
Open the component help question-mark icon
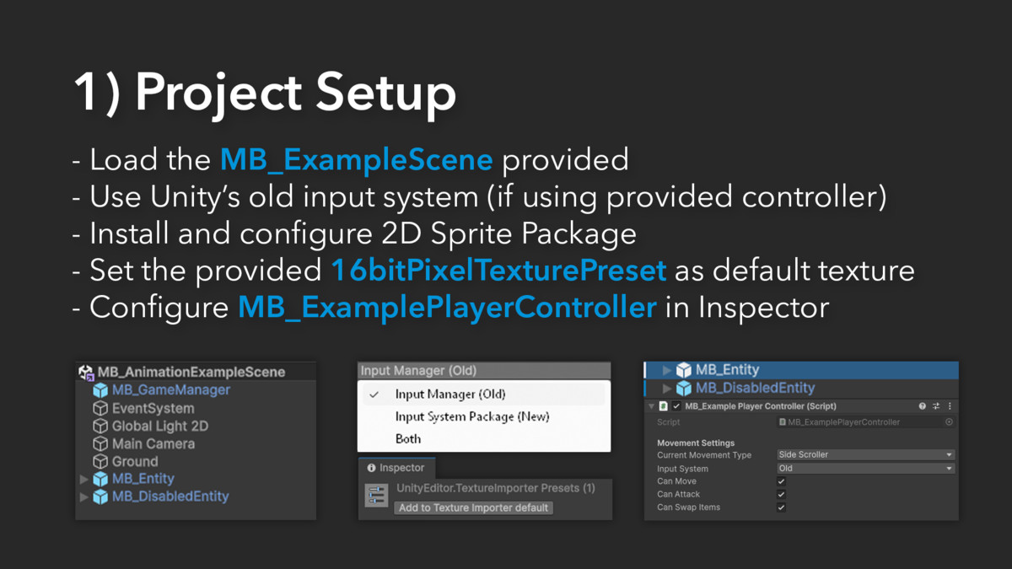tap(922, 406)
